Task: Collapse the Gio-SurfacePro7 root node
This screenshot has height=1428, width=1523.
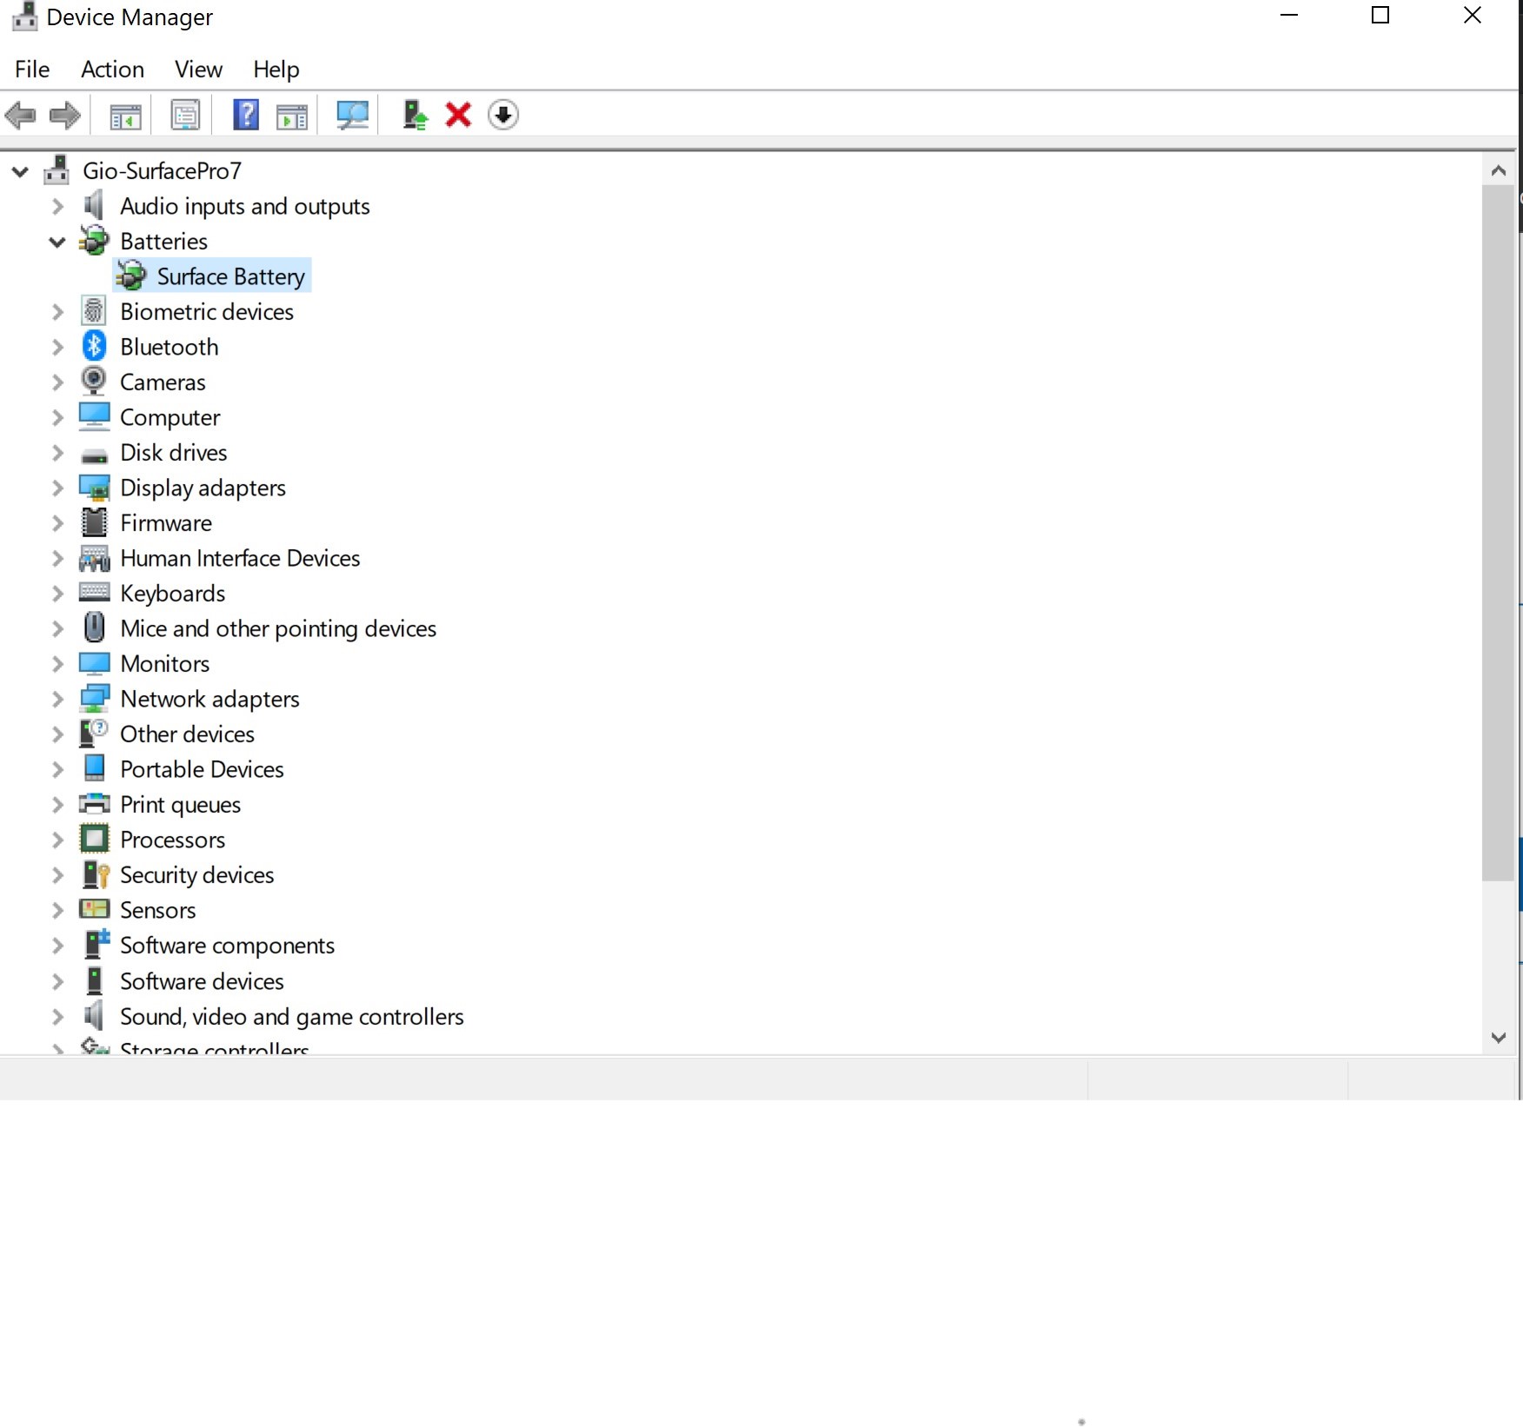Action: click(x=20, y=171)
